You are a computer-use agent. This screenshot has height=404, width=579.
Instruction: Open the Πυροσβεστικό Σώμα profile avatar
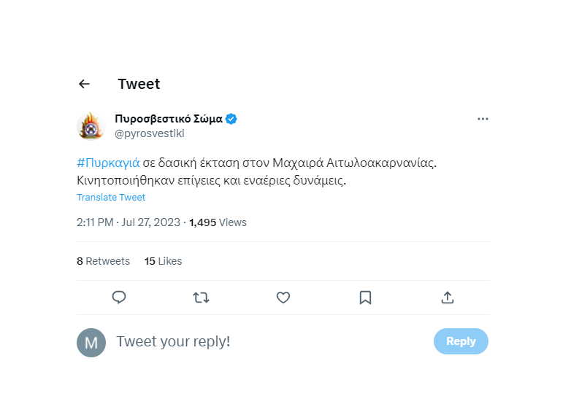click(x=91, y=126)
